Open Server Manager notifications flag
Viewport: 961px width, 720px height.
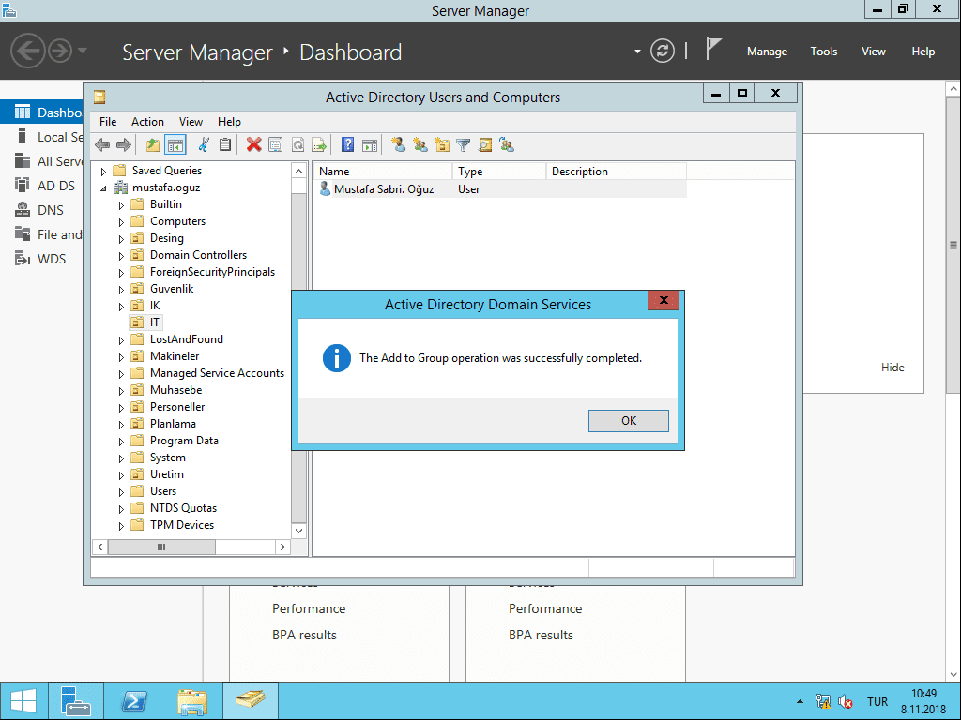click(x=713, y=49)
